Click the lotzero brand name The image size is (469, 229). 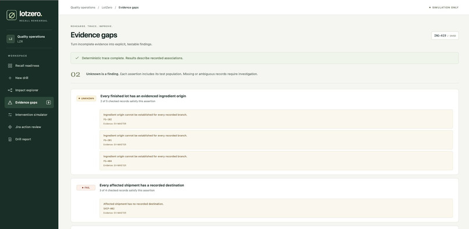(31, 14)
